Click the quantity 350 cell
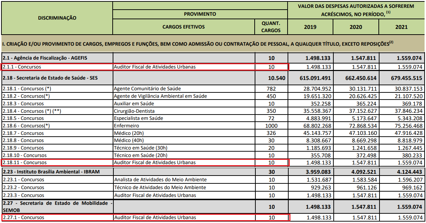Screen dimensions: 426x223 271,111
